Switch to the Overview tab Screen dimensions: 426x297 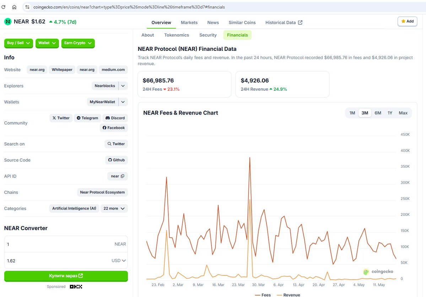click(161, 22)
